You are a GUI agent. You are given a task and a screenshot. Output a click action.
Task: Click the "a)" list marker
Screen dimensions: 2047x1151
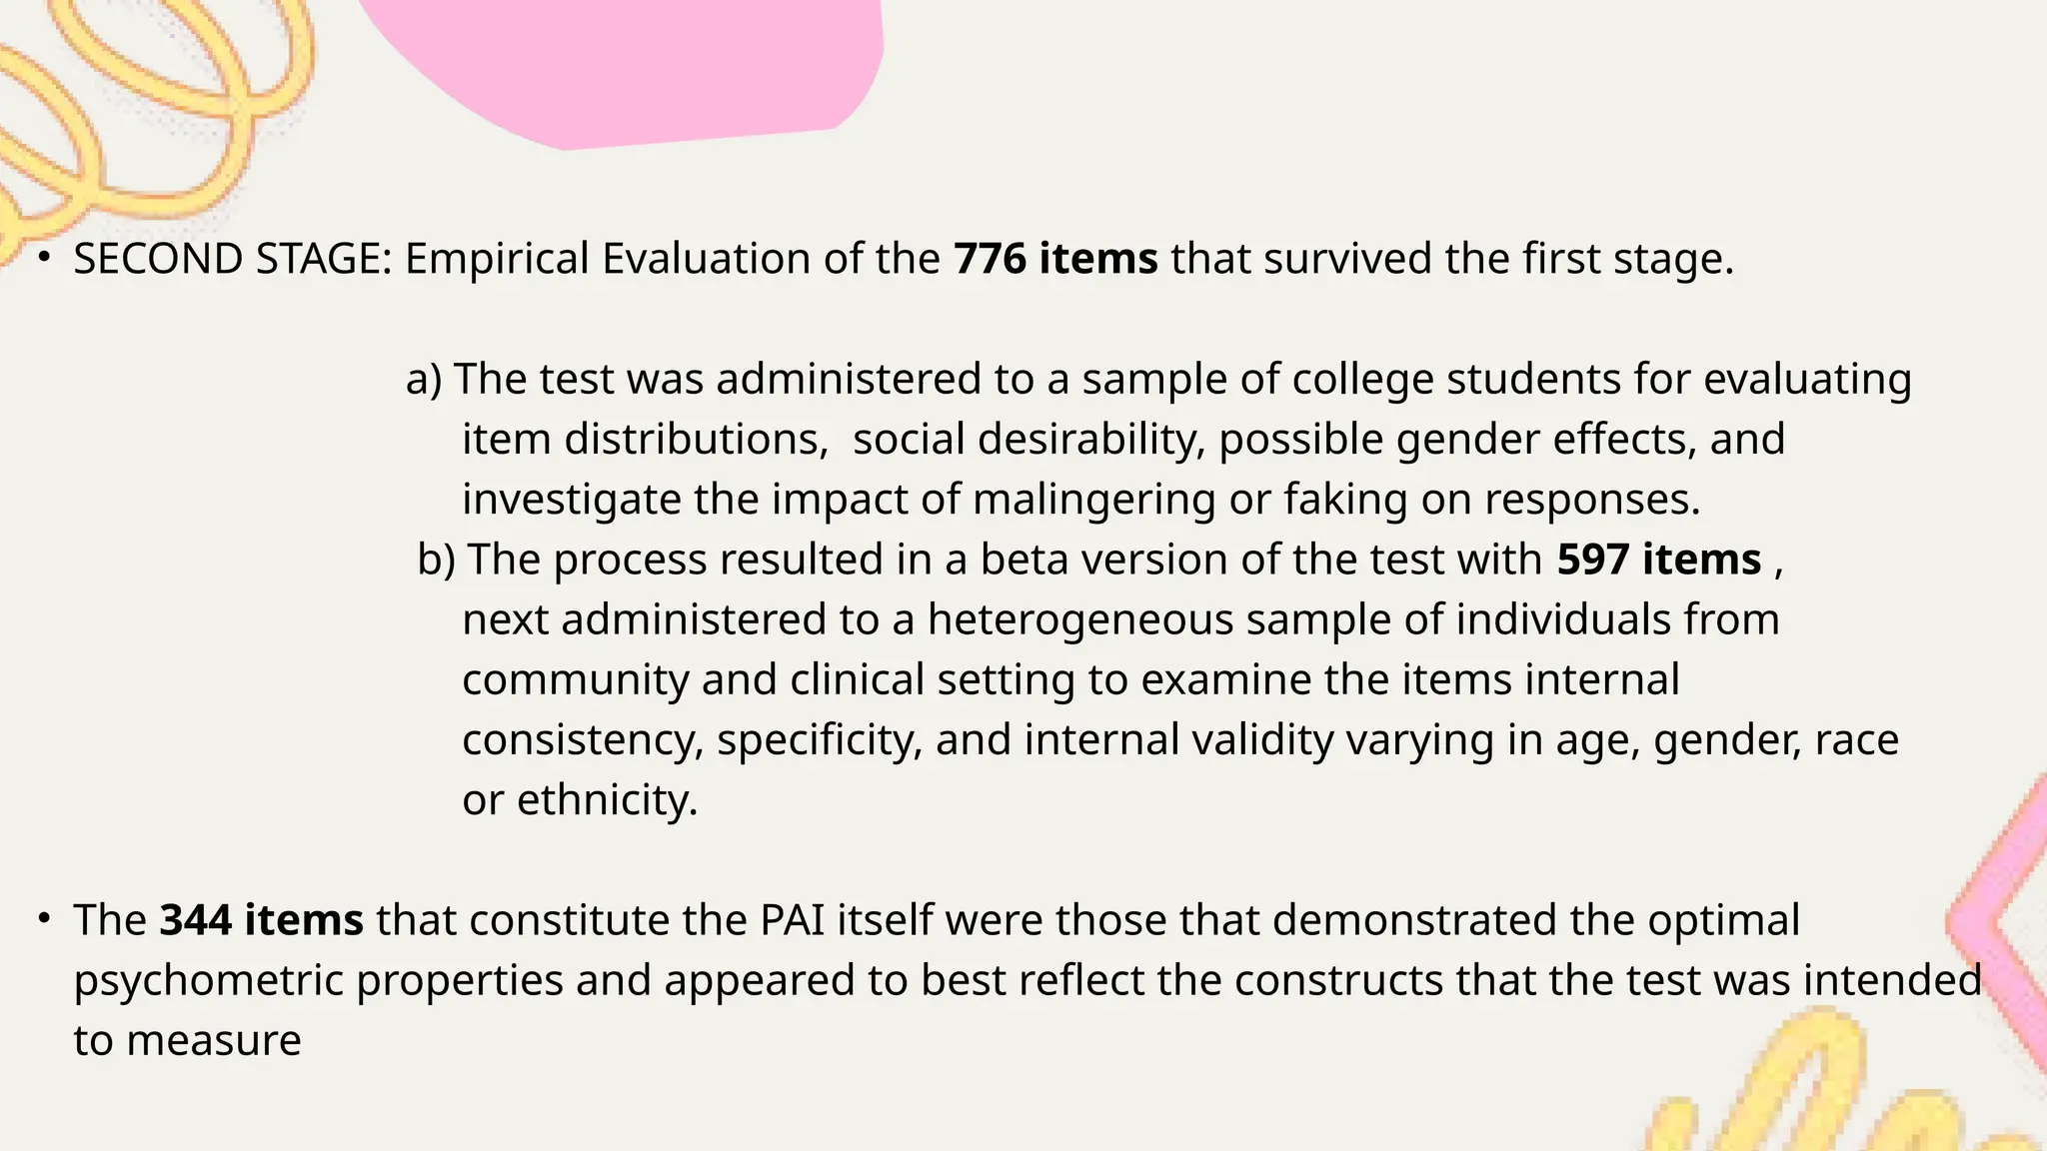coord(424,381)
